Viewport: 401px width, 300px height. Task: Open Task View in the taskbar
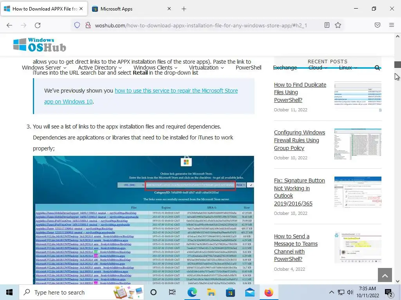point(172,292)
